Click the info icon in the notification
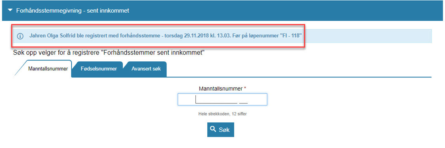This screenshot has height=148, width=445. click(20, 36)
